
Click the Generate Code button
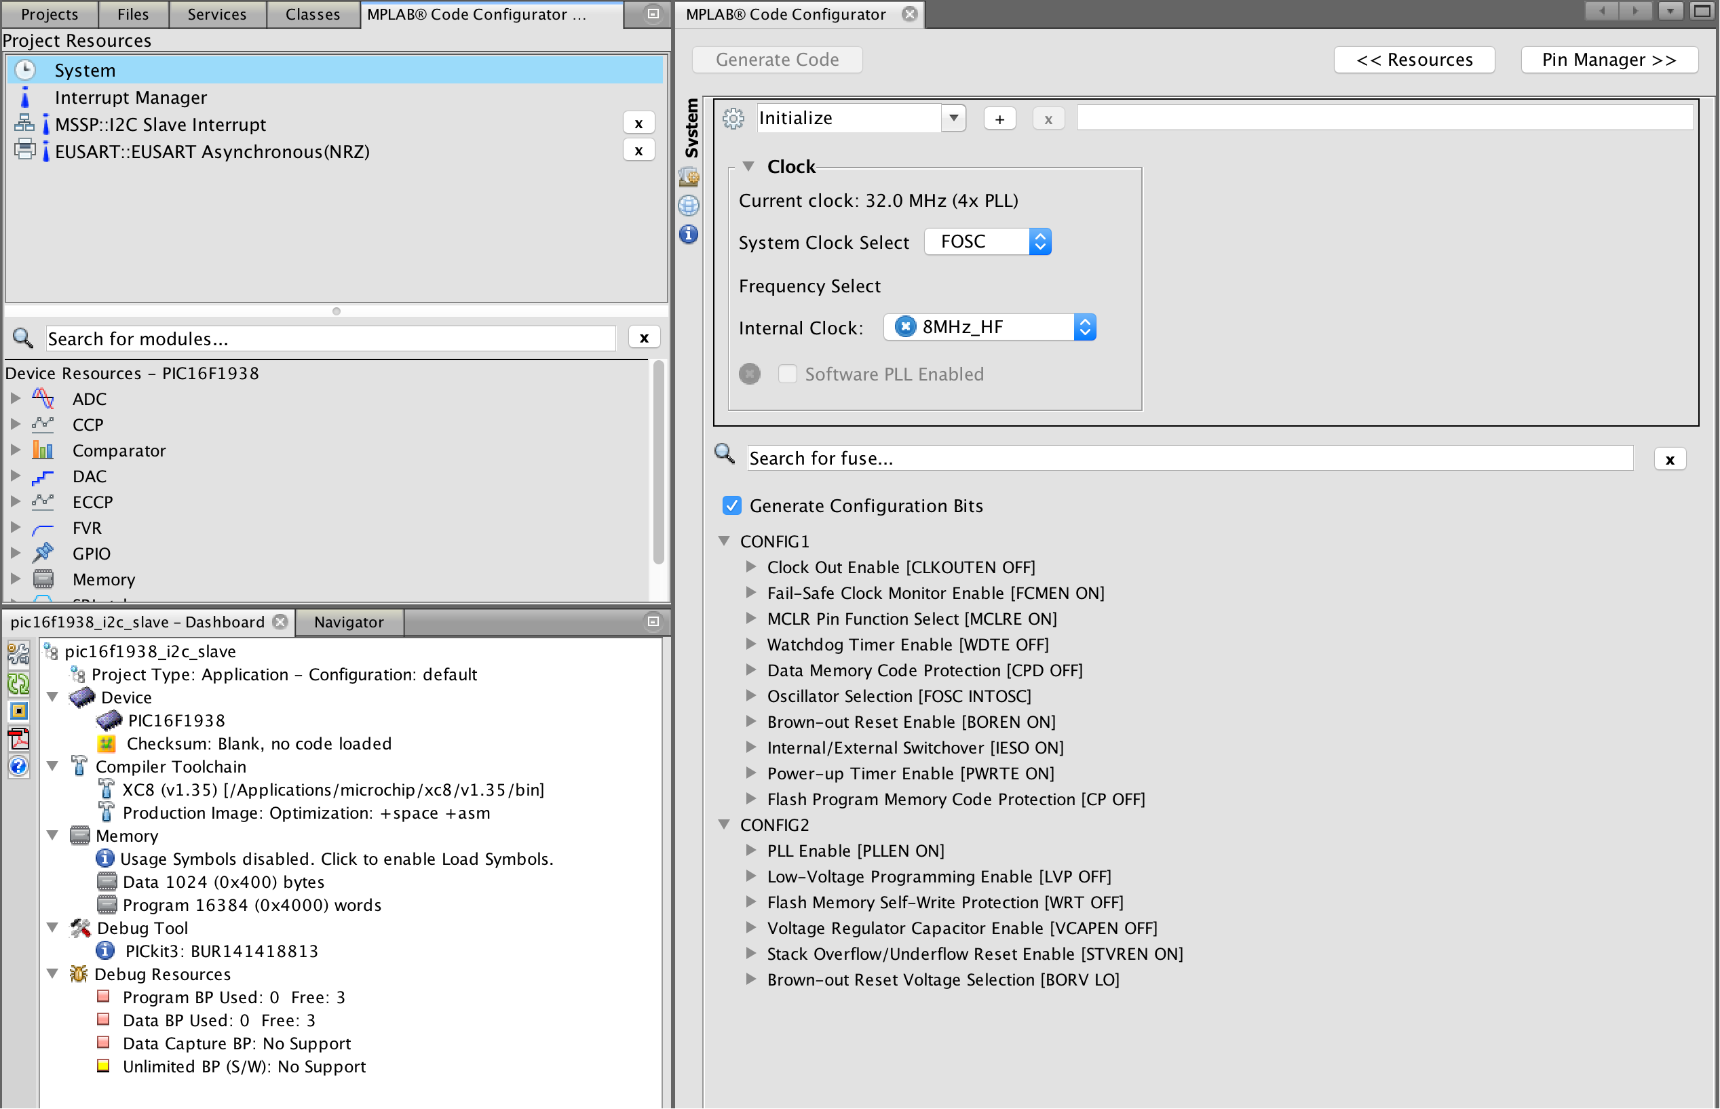pos(776,60)
